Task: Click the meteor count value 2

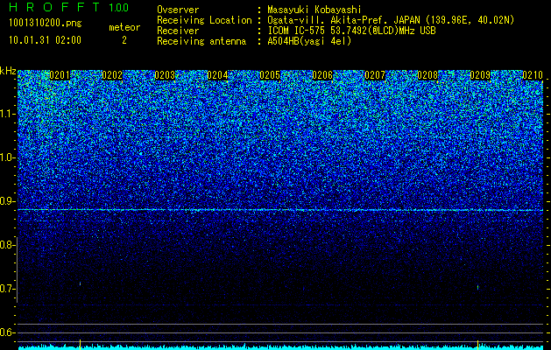Action: point(124,40)
